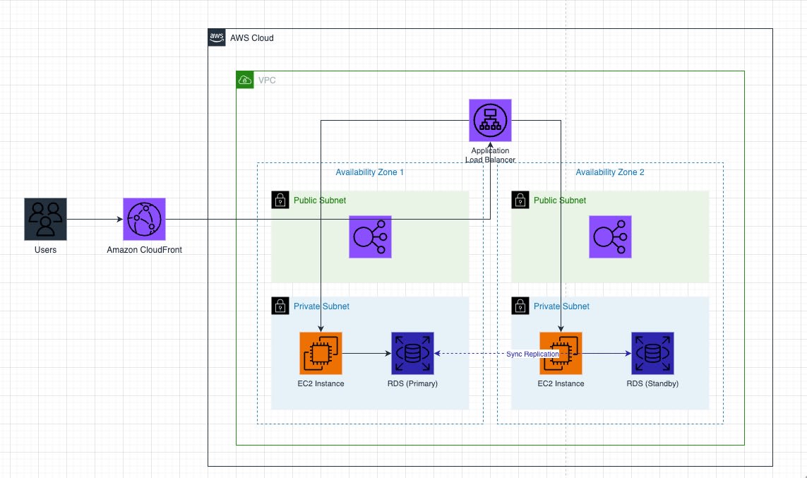The height and width of the screenshot is (478, 807).
Task: Select the AWS Cloud group title text
Action: (x=251, y=38)
